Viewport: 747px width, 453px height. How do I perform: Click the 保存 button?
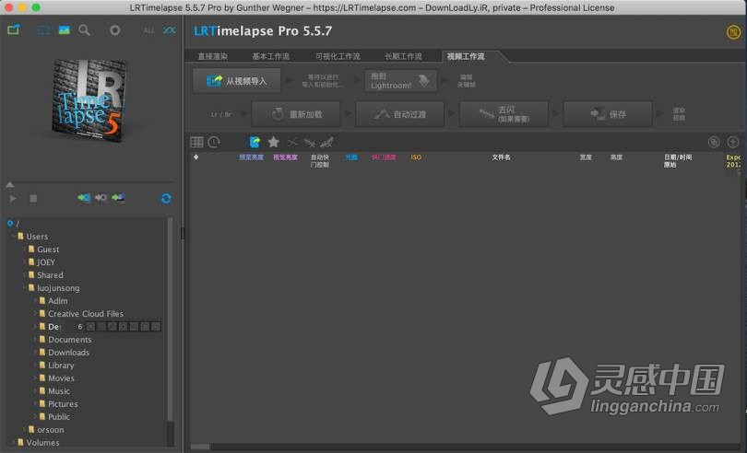pyautogui.click(x=608, y=114)
